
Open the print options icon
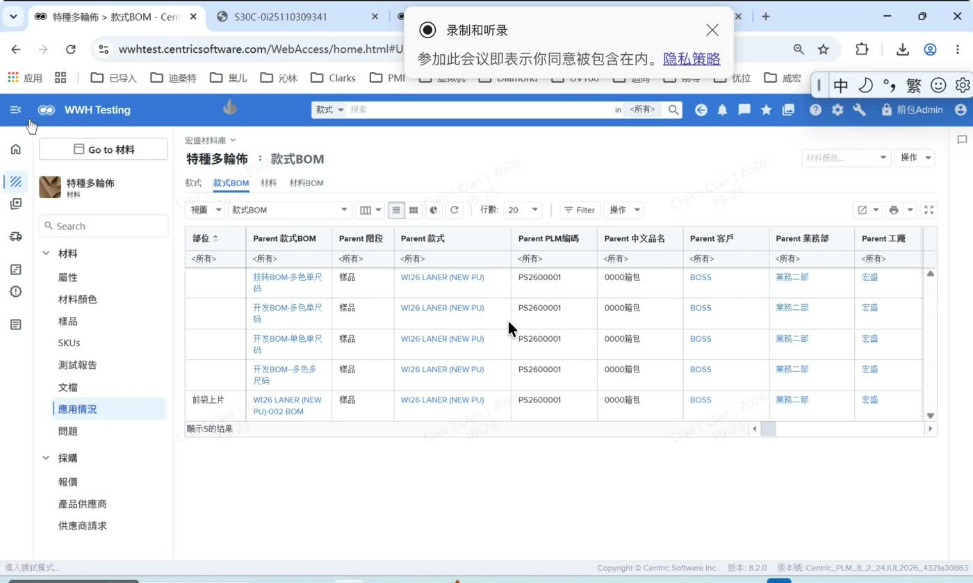click(894, 210)
